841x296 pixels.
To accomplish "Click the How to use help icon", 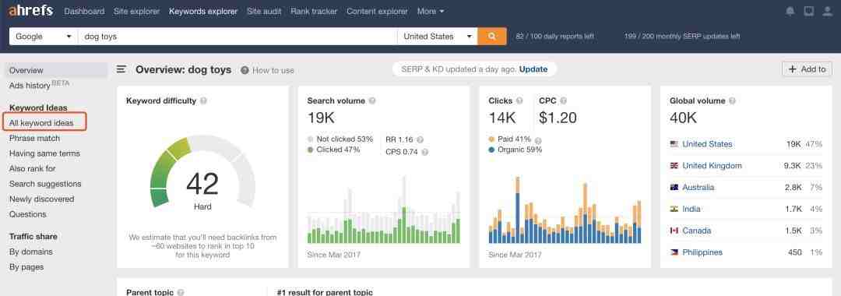I will coord(245,70).
